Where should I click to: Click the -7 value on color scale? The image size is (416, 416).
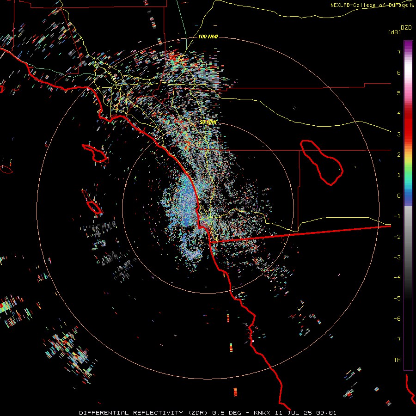point(397,339)
